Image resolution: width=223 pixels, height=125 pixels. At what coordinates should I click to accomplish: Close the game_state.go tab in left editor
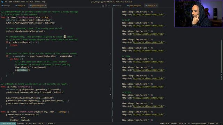coord(45,6)
